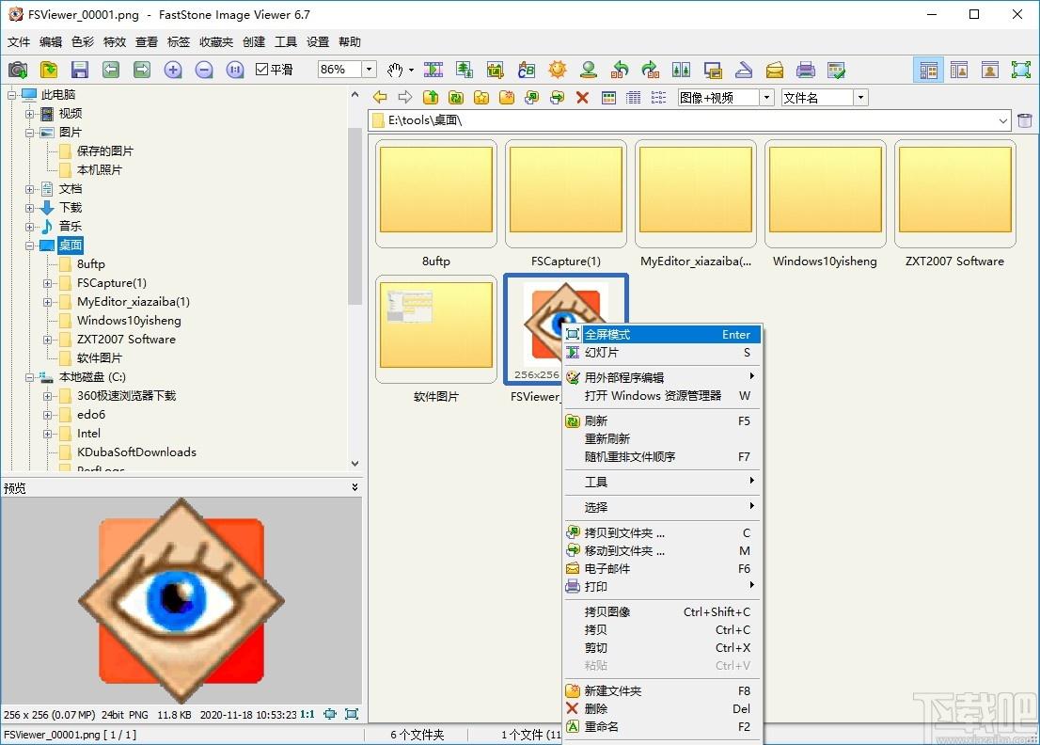
Task: Choose 幻灯片 in the context menu
Action: (662, 352)
